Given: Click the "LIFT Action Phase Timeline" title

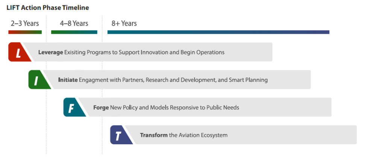Looking at the screenshot, I should tap(48, 7).
